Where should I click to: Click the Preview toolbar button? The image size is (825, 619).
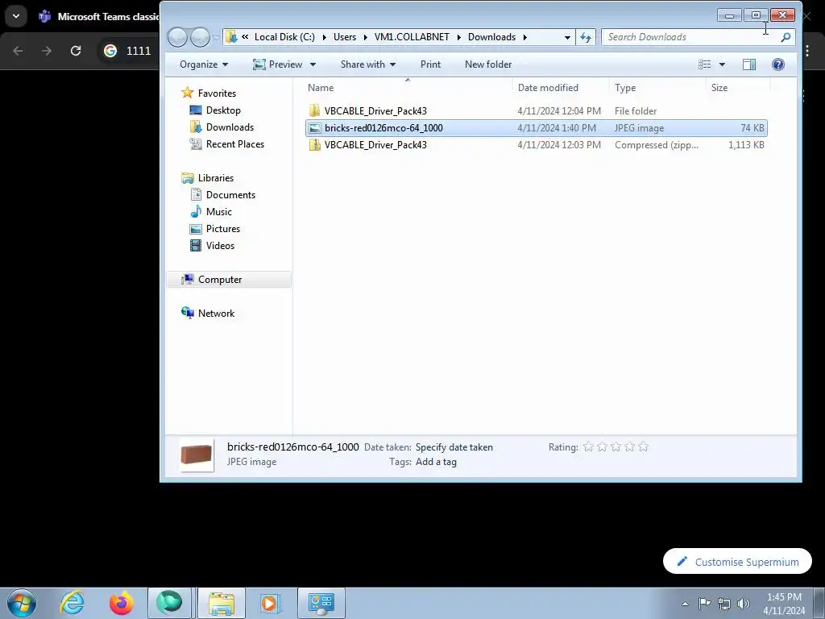coord(278,64)
